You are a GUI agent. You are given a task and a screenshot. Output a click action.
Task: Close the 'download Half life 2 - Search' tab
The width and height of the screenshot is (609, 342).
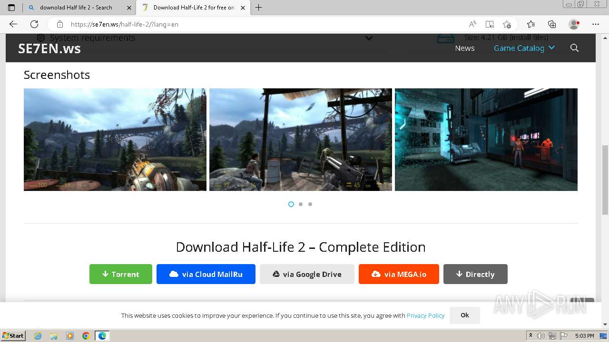tap(129, 8)
